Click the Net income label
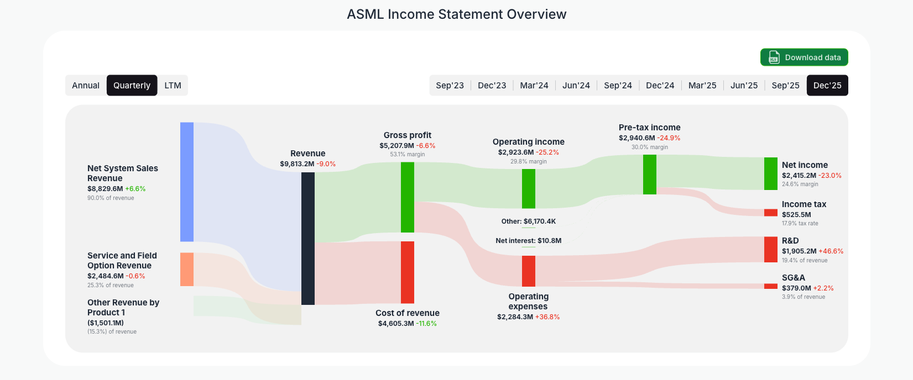This screenshot has height=380, width=913. click(x=805, y=165)
